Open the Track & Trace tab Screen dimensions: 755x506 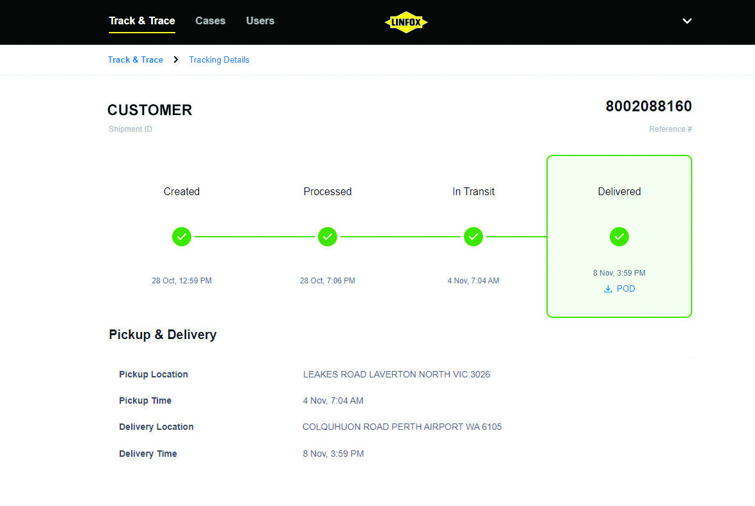click(142, 21)
